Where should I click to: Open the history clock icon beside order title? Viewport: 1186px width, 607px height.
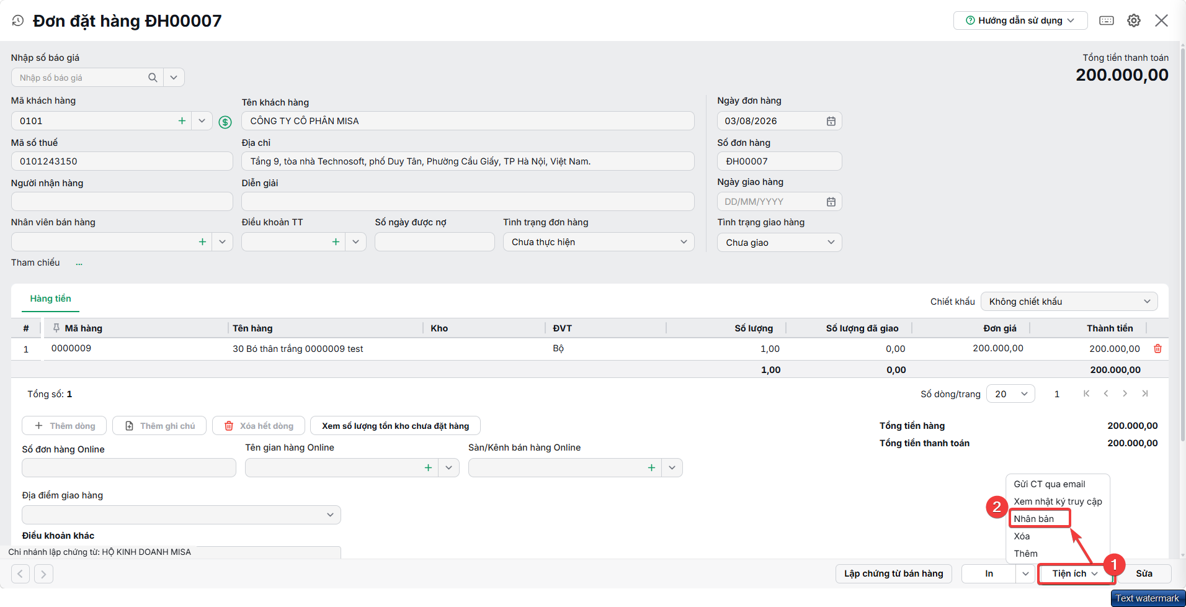coord(18,20)
